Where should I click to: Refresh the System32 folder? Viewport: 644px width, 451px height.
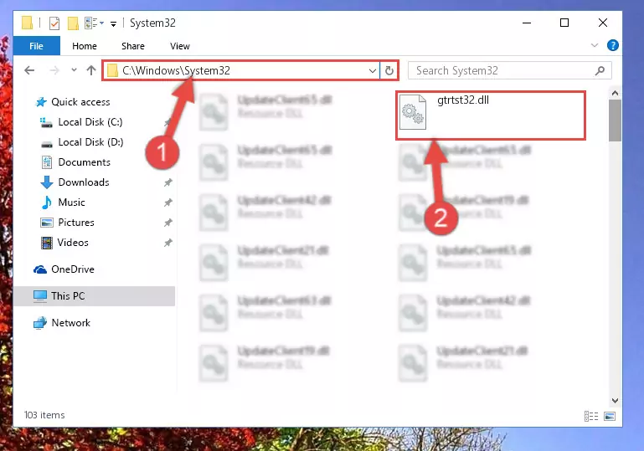coord(389,70)
